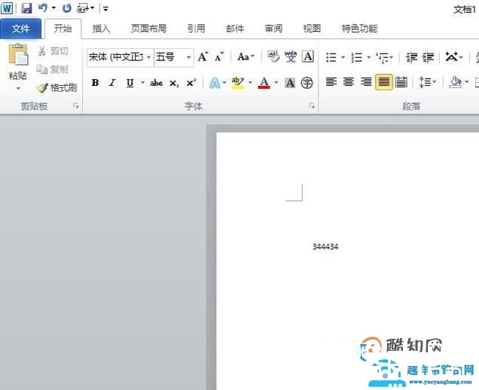Undo the last action
The height and width of the screenshot is (390, 479).
(x=43, y=8)
